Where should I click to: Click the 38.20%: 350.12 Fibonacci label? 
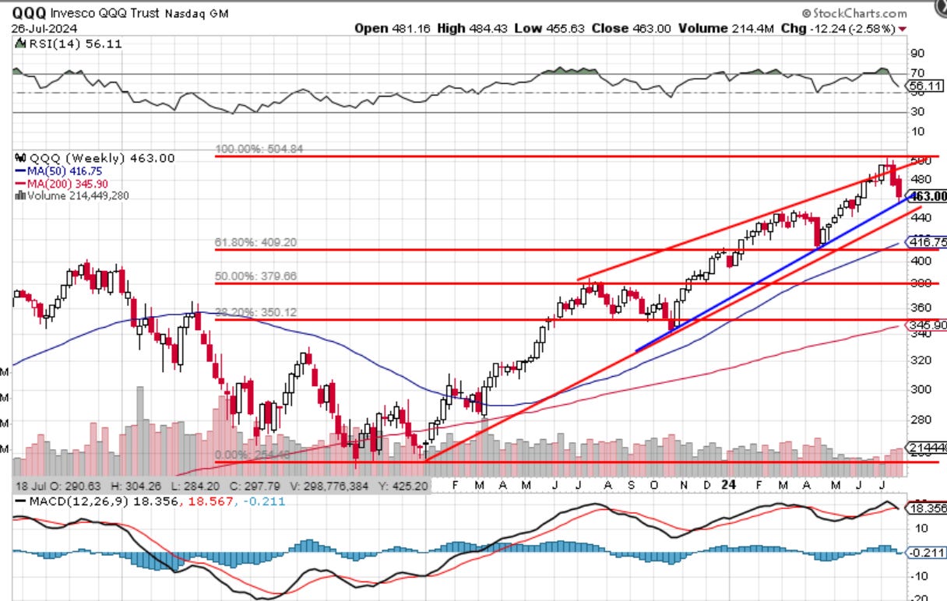tap(255, 311)
